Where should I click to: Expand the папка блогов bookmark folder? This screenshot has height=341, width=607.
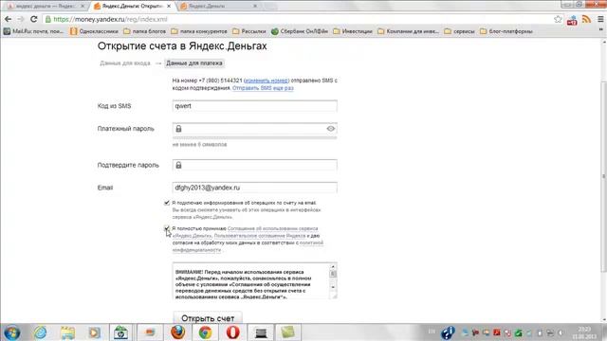(x=145, y=31)
